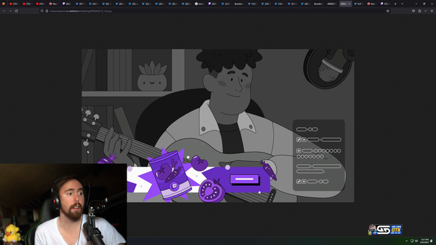This screenshot has width=436, height=245.
Task: Click the purple button in the illustration
Action: coord(245,179)
